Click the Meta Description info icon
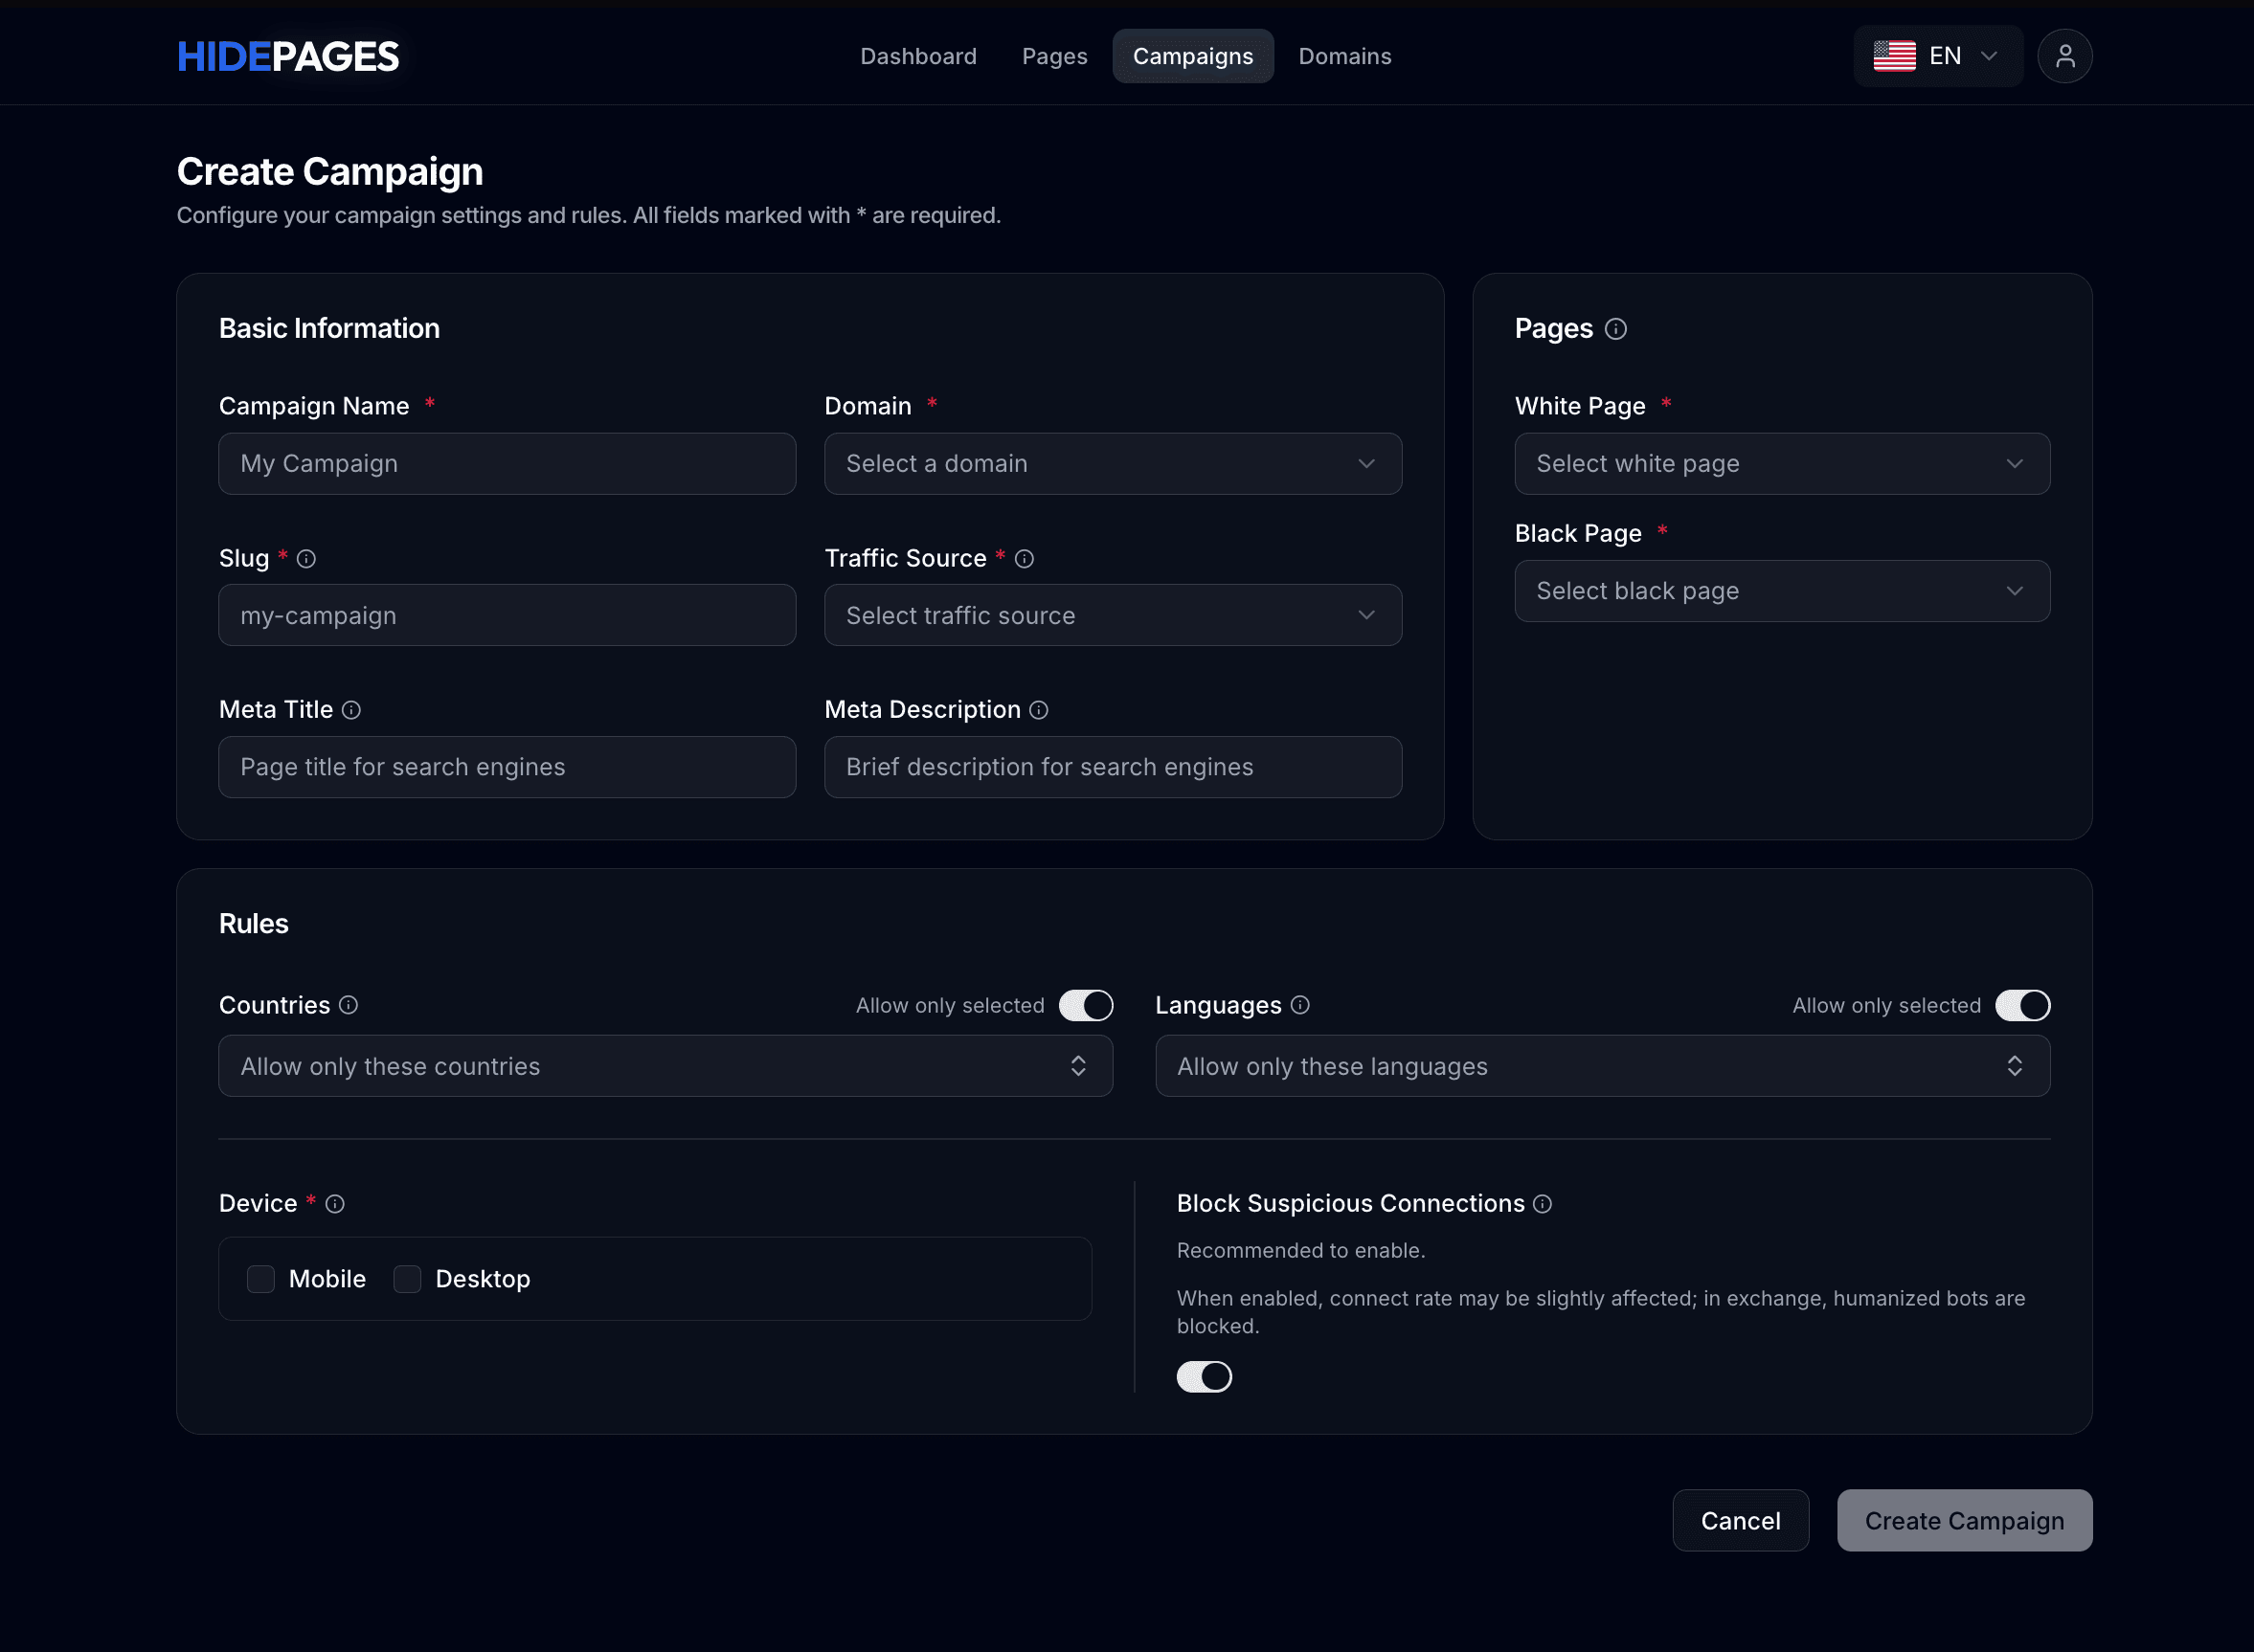 point(1039,710)
